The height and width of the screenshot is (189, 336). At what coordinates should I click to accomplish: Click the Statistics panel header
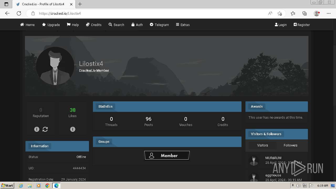[x=167, y=107]
